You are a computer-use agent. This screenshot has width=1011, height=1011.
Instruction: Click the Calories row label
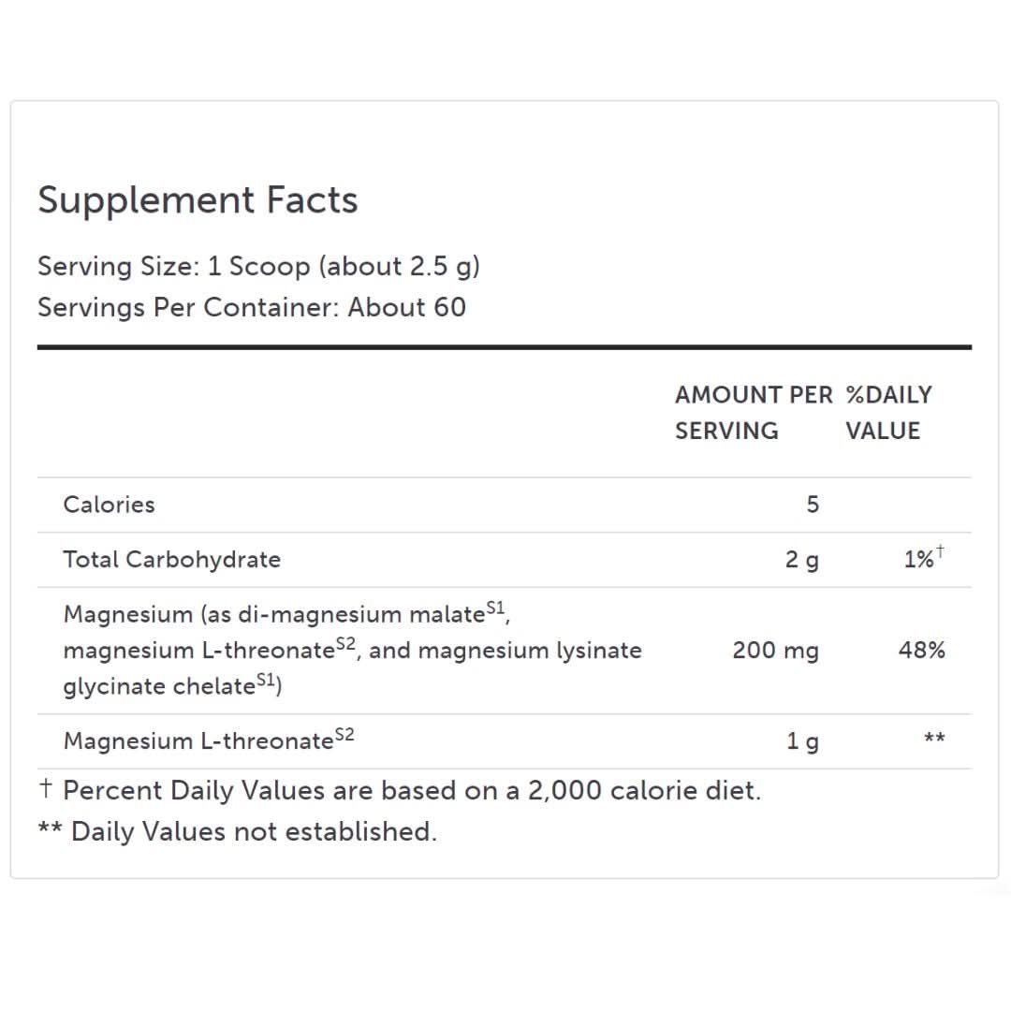click(109, 505)
